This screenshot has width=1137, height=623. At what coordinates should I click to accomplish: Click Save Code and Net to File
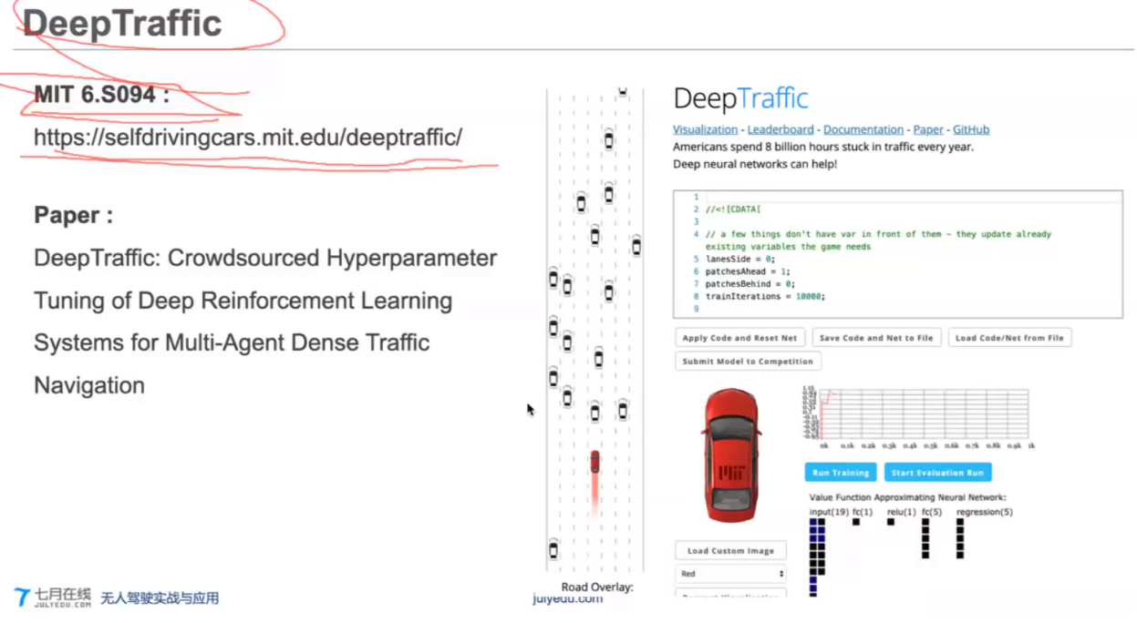(x=876, y=338)
